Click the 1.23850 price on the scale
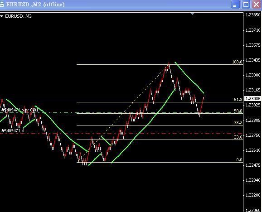This screenshot has height=212, width=262. 253,15
